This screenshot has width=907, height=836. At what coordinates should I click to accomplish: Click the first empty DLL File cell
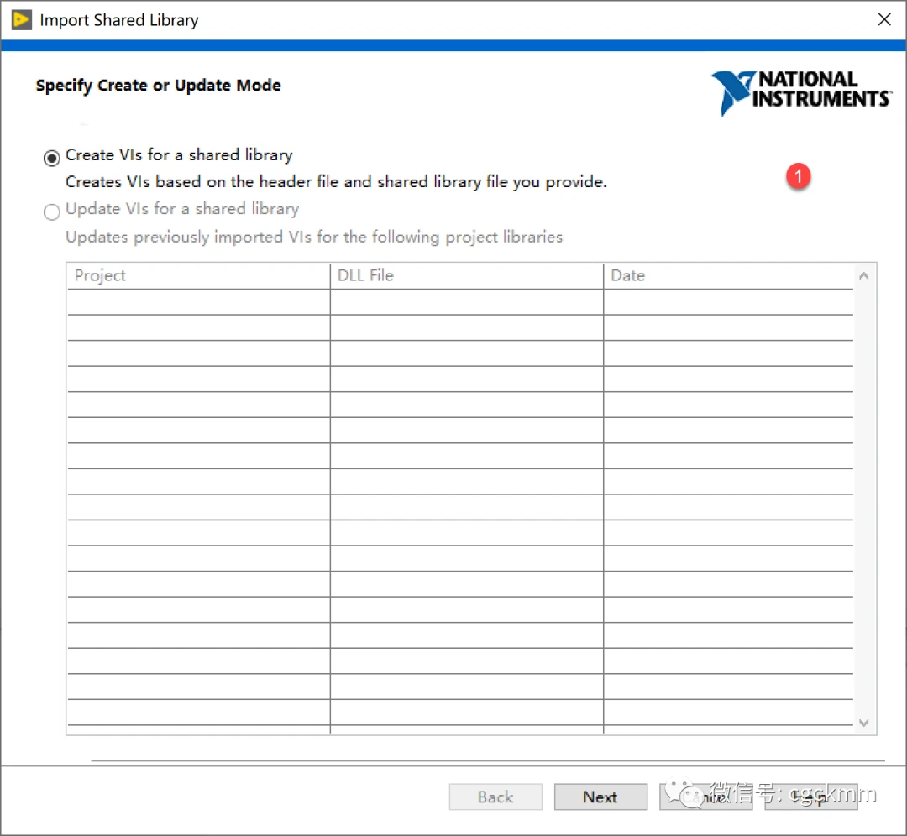tap(466, 303)
